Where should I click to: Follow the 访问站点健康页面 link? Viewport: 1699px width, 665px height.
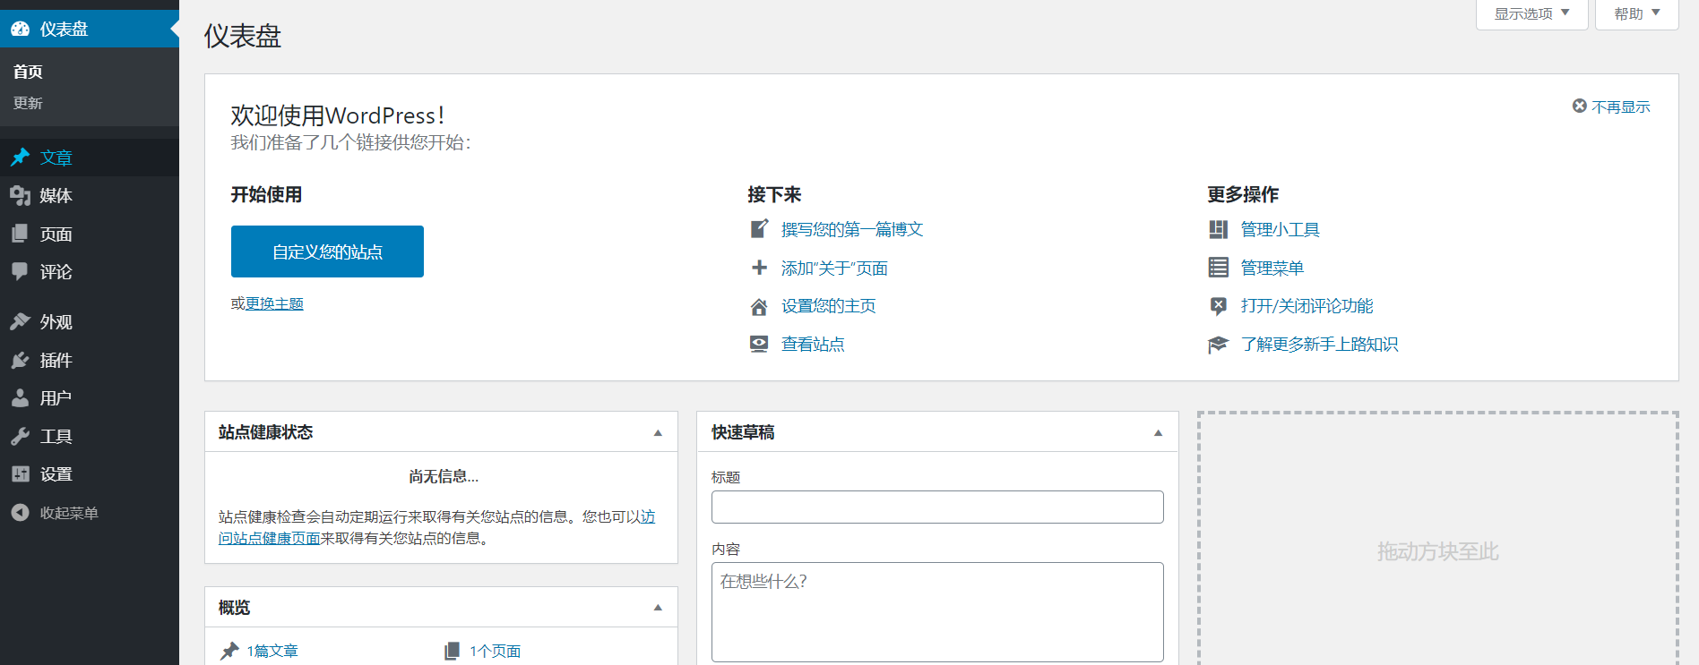coord(270,539)
